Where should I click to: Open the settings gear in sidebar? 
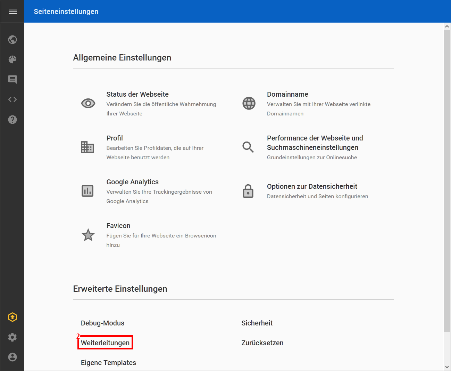point(12,337)
